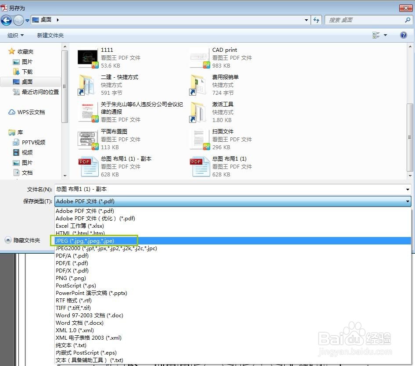415x366 pixels.
Task: Click the Back navigation arrow button
Action: click(x=6, y=20)
